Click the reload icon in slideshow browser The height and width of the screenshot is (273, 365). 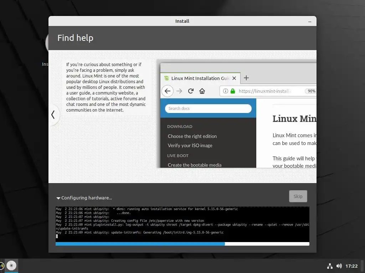(x=191, y=91)
